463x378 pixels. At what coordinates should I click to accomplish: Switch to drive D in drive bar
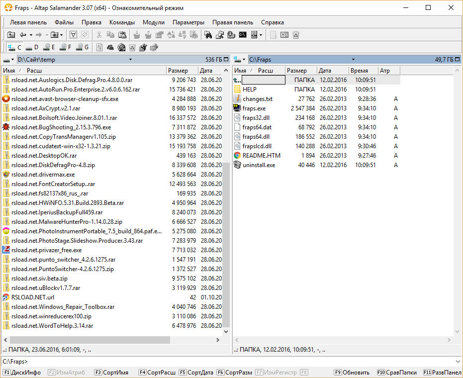[x=32, y=47]
